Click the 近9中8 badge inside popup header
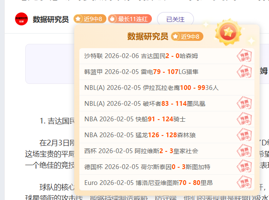 [x=187, y=37]
